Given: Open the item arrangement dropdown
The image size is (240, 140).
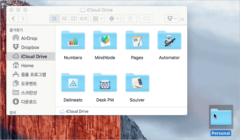Looking at the screenshot, I should pos(98,19).
